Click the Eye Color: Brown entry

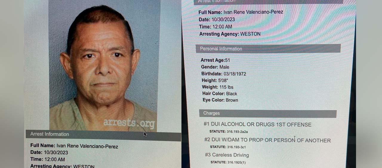point(221,100)
